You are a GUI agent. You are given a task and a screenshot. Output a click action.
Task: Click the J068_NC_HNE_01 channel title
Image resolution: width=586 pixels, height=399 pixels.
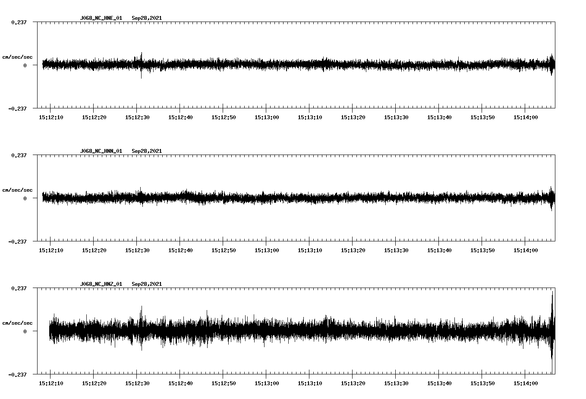(101, 18)
